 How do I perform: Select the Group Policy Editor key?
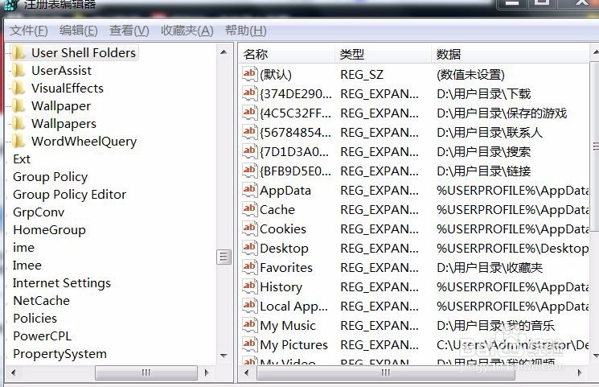[x=69, y=194]
